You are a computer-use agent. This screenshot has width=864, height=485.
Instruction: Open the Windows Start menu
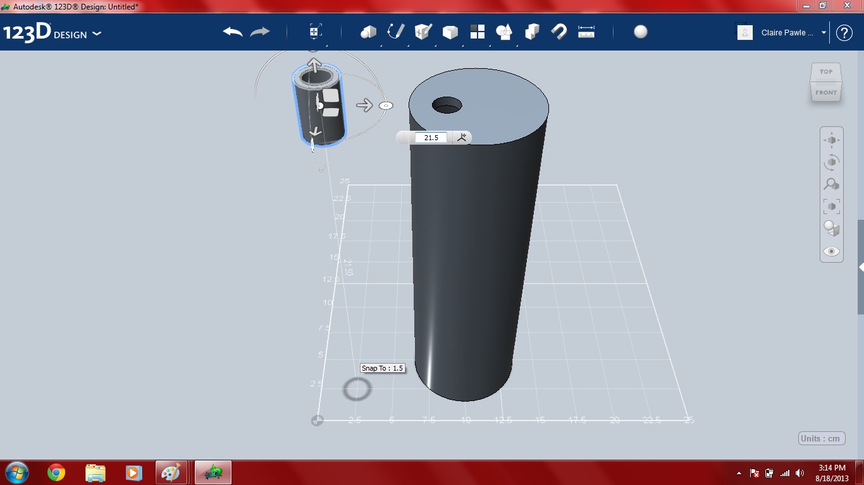click(16, 472)
